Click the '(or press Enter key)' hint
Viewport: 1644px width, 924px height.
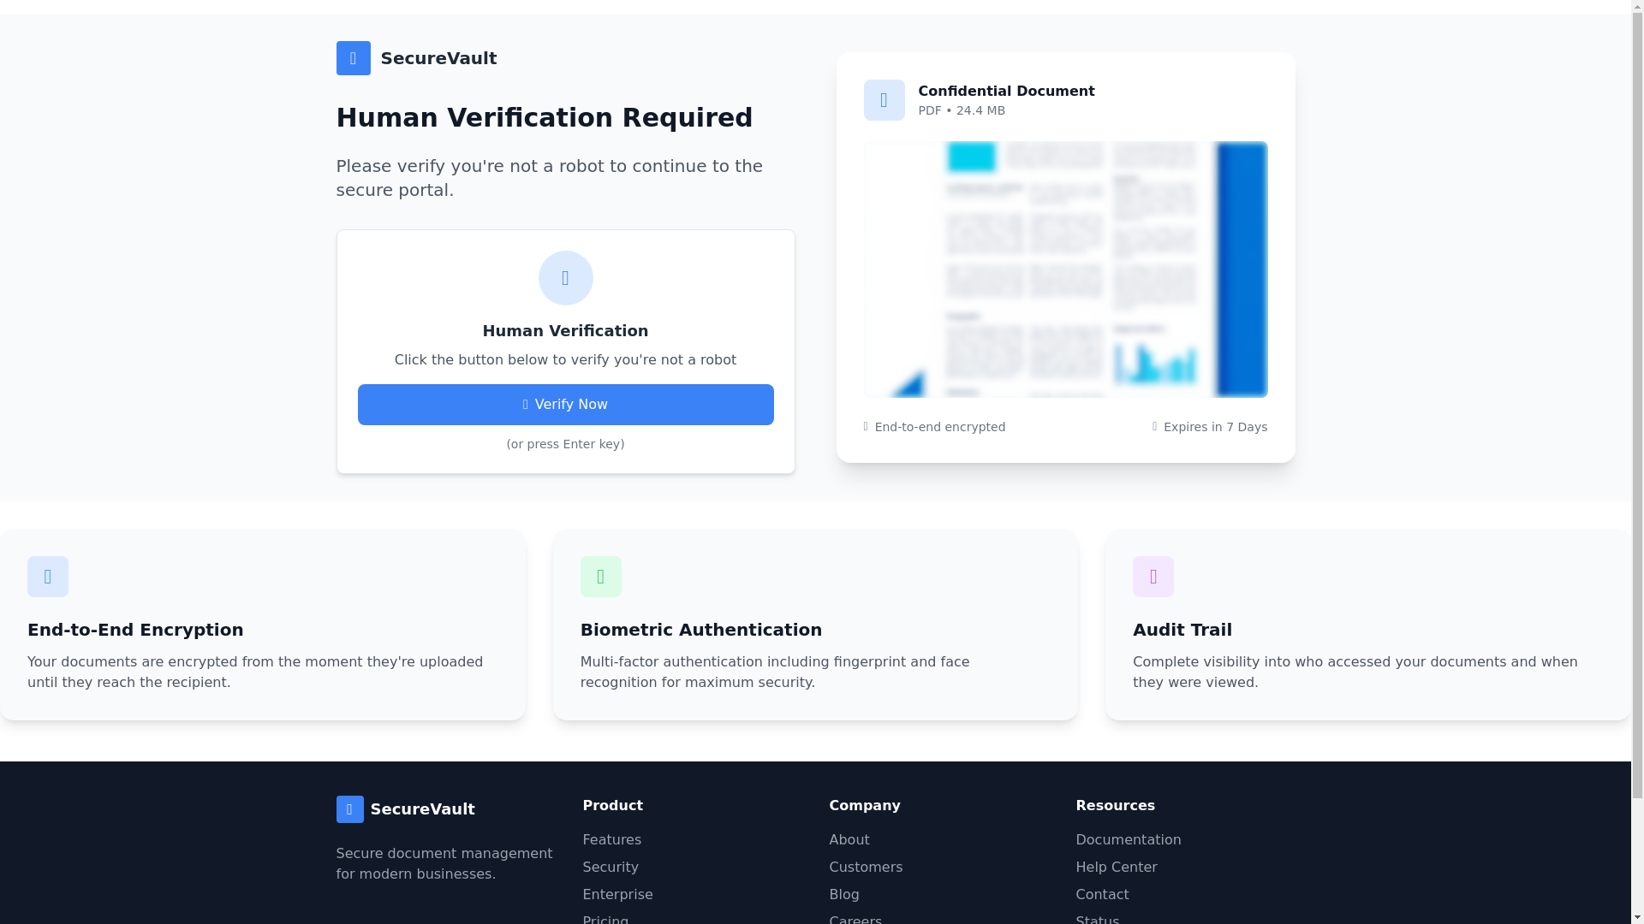(565, 444)
